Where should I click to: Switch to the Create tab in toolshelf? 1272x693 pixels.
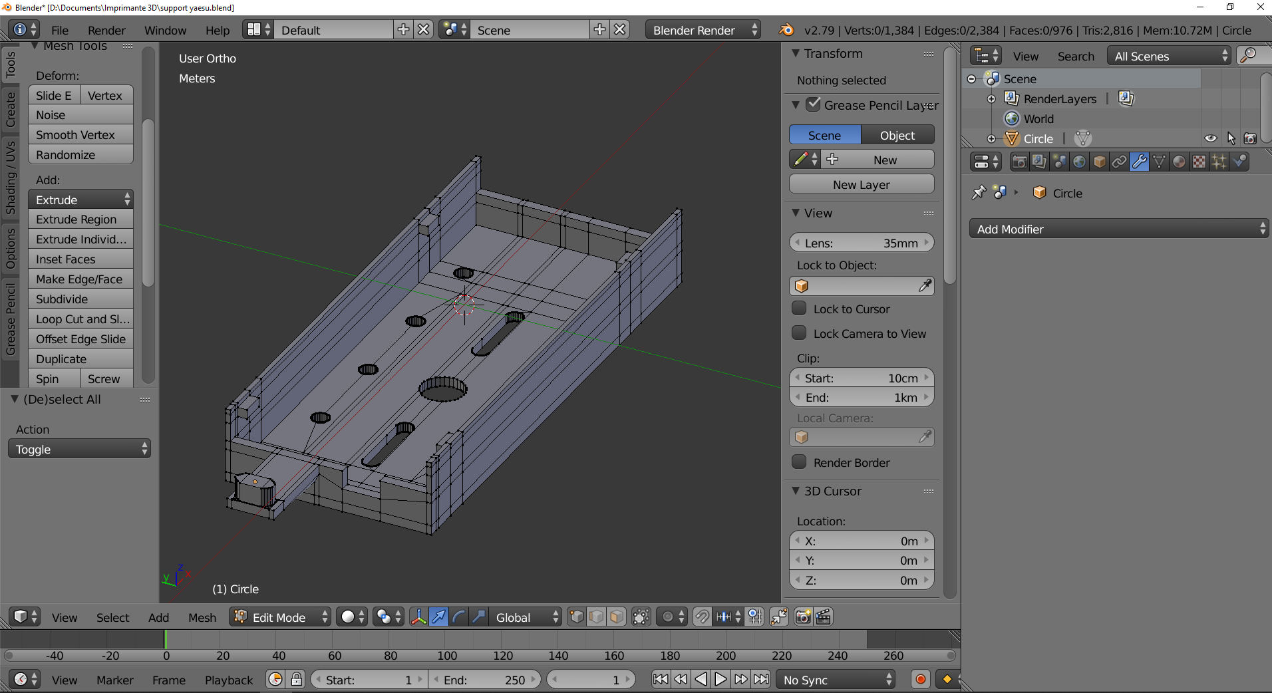[x=11, y=109]
